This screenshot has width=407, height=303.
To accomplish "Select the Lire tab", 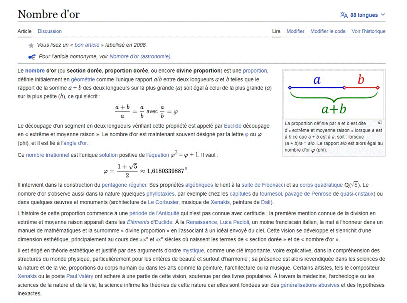I will click(276, 31).
